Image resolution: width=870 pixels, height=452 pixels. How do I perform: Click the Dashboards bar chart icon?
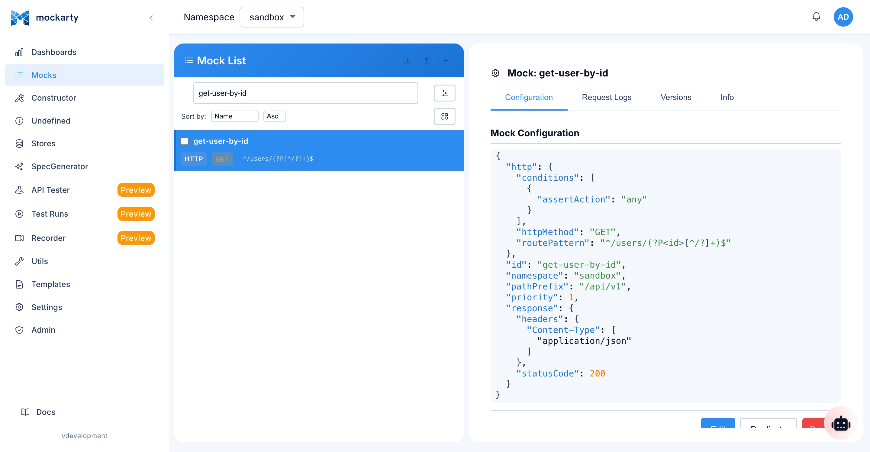[x=19, y=52]
